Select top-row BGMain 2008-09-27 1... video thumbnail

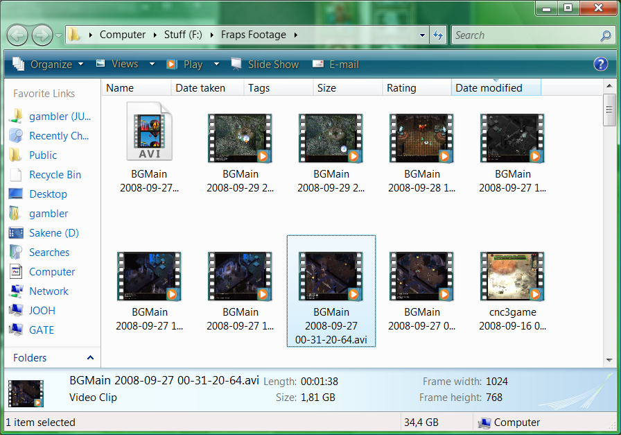512,138
